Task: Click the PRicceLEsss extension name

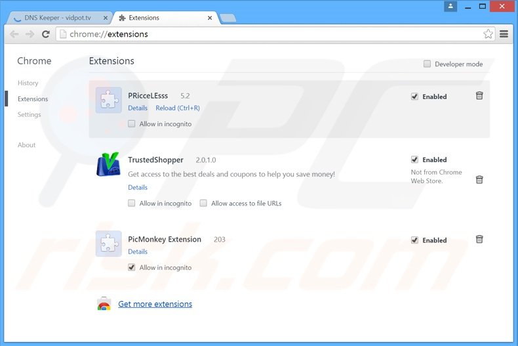Action: click(x=148, y=96)
